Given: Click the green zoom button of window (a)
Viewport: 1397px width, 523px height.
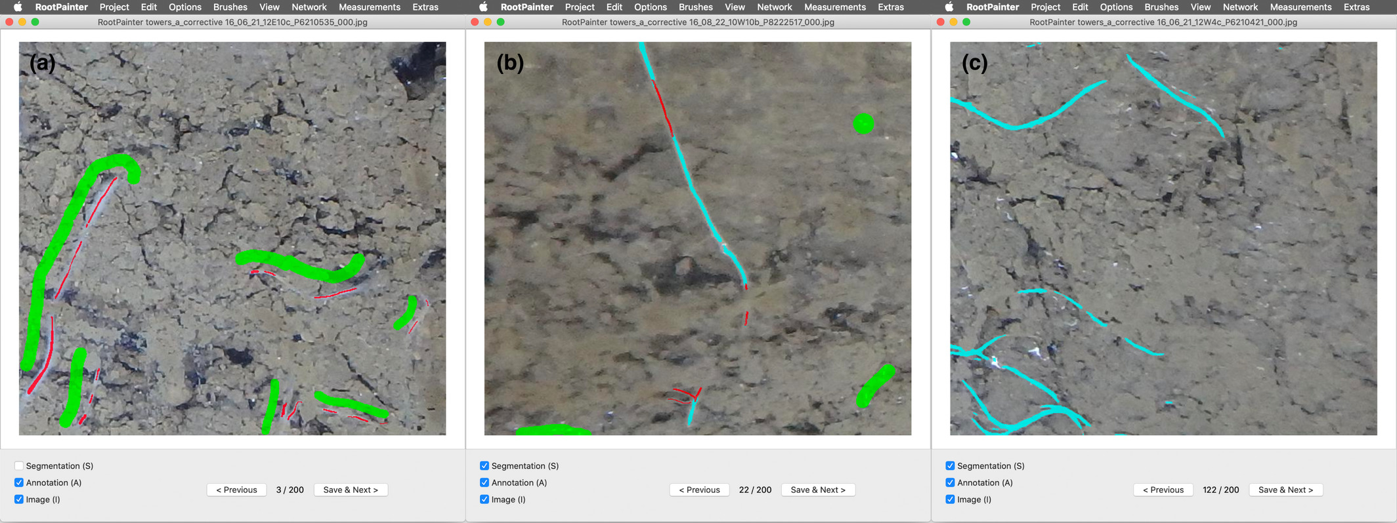Looking at the screenshot, I should [35, 22].
